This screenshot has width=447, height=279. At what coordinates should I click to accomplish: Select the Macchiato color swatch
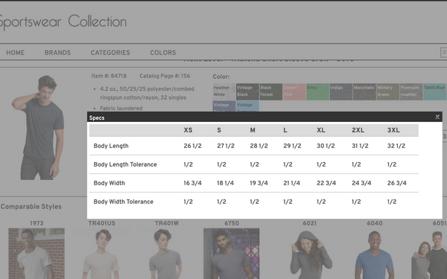tap(364, 92)
